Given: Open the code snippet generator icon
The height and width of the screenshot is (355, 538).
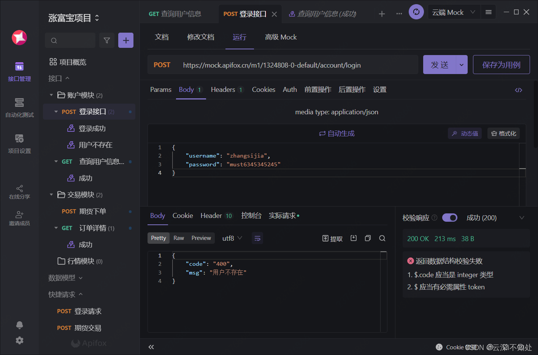Looking at the screenshot, I should coord(518,90).
